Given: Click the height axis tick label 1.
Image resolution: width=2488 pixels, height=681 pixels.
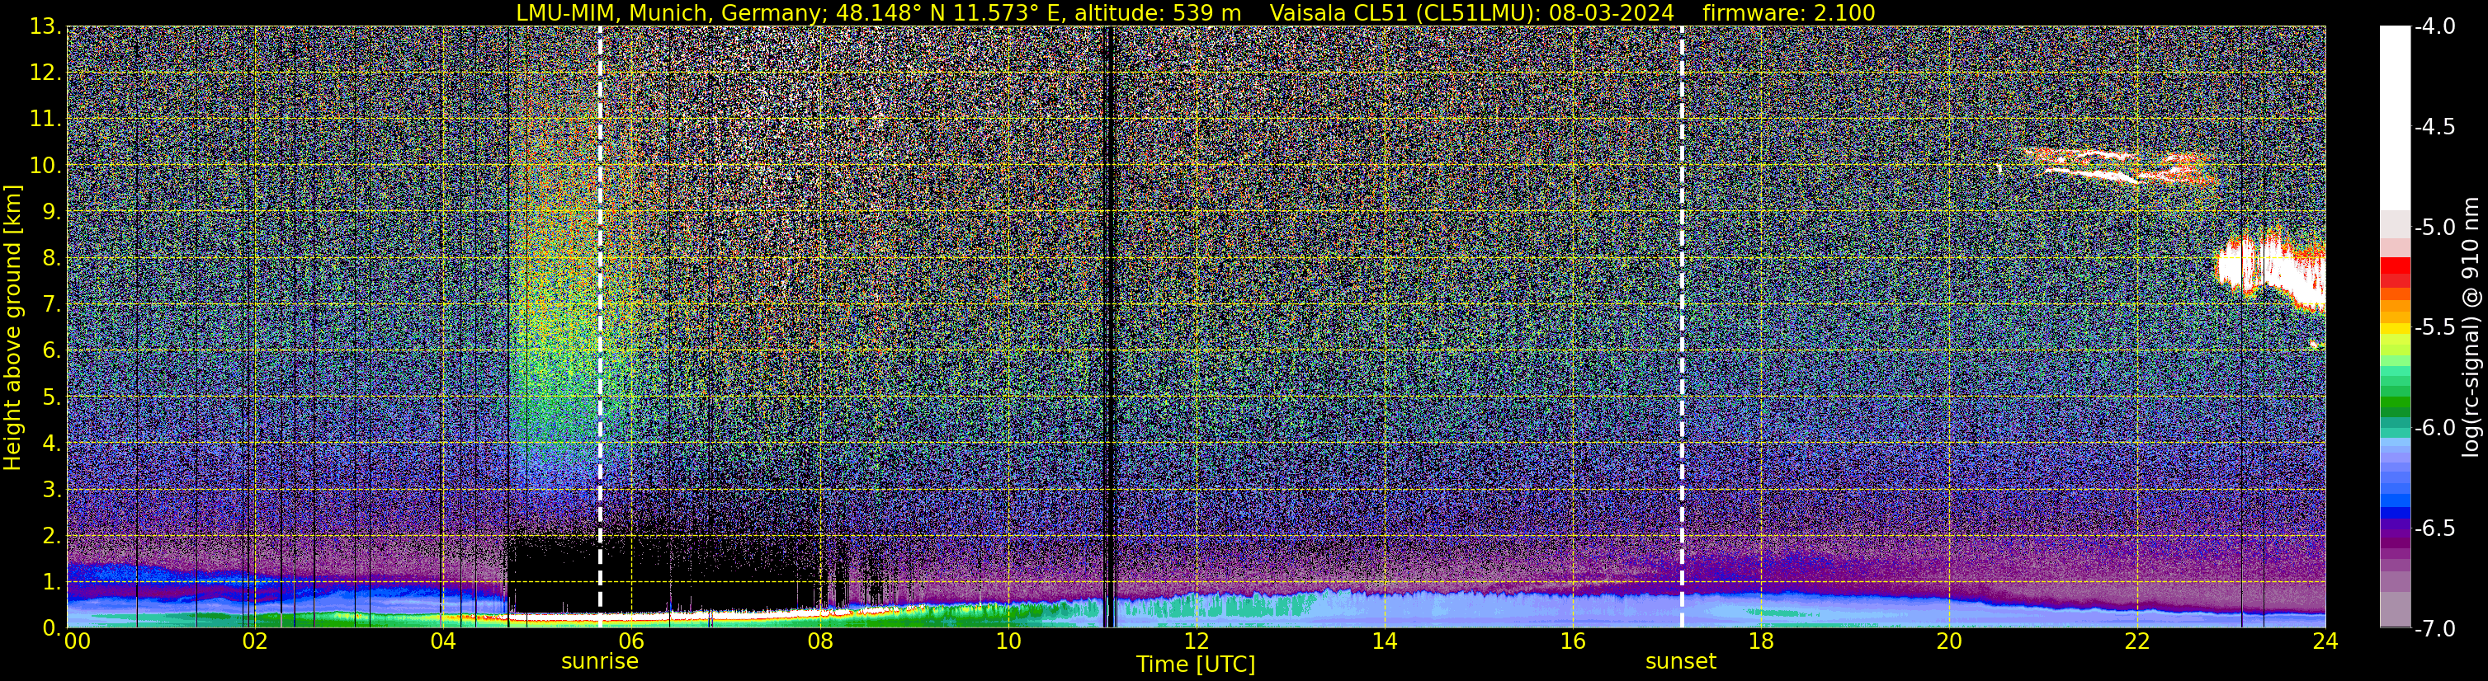Looking at the screenshot, I should (51, 581).
